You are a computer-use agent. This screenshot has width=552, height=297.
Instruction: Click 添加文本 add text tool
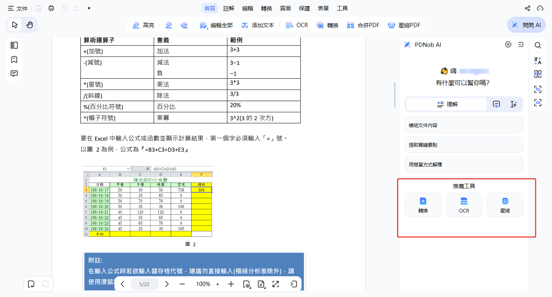[x=258, y=25]
